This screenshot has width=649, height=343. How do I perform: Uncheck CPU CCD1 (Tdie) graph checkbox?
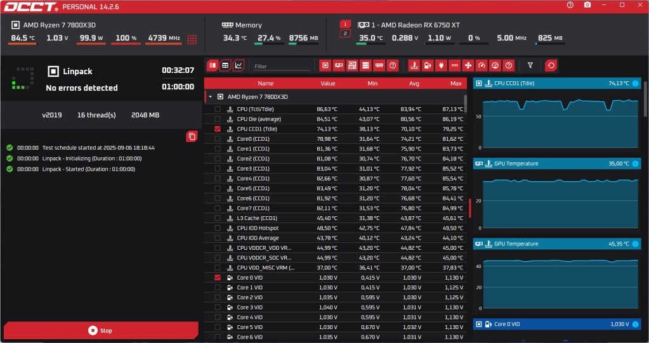[218, 129]
